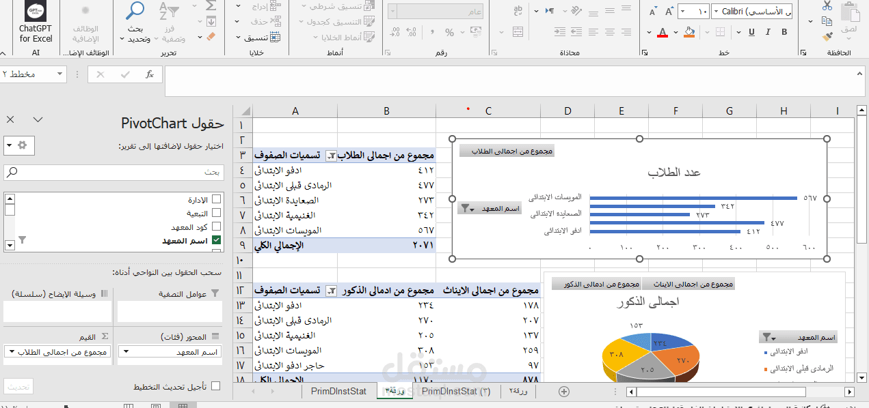Uncheck the اسم المعهد field checkbox
Image resolution: width=869 pixels, height=408 pixels.
pyautogui.click(x=216, y=240)
